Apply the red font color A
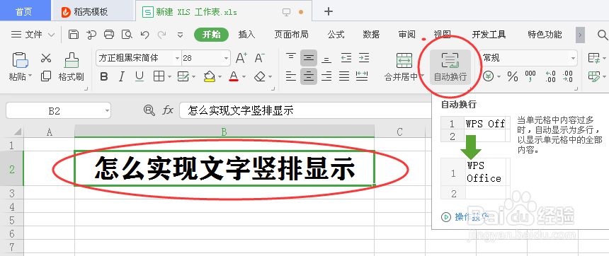 pyautogui.click(x=234, y=76)
